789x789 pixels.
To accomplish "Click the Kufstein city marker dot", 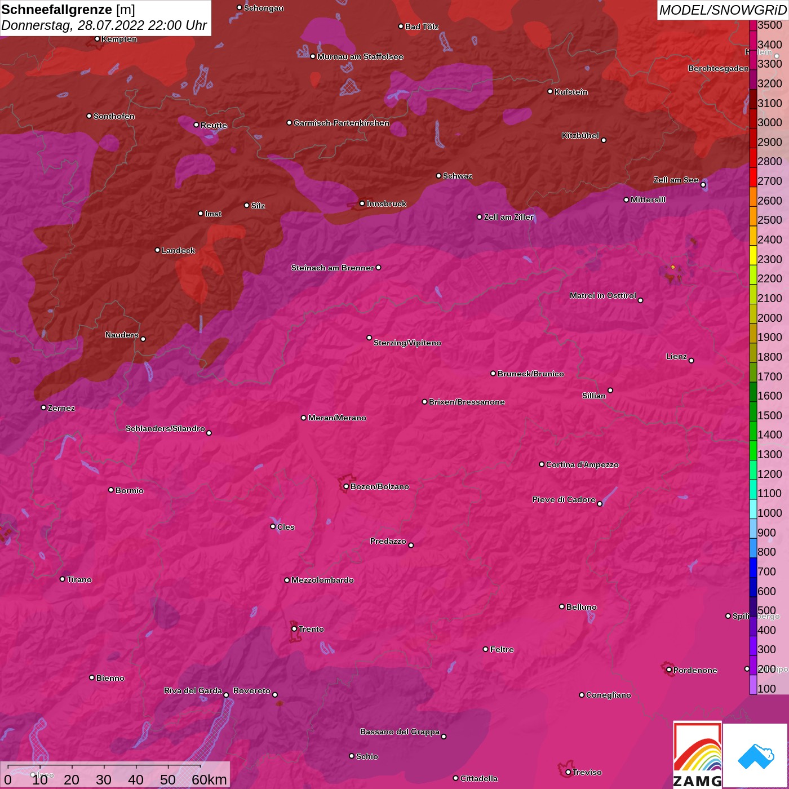I will (x=550, y=91).
